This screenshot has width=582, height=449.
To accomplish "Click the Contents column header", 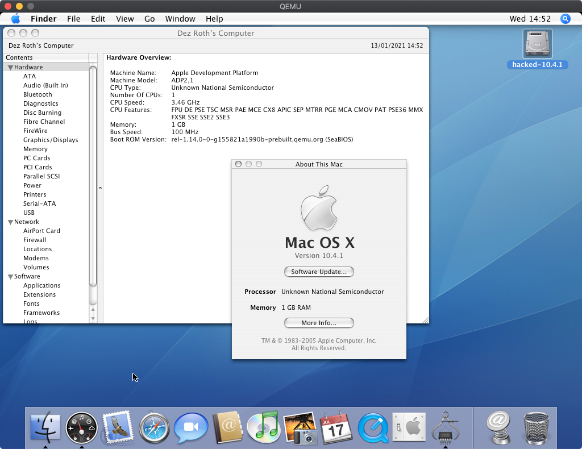I will coord(46,57).
